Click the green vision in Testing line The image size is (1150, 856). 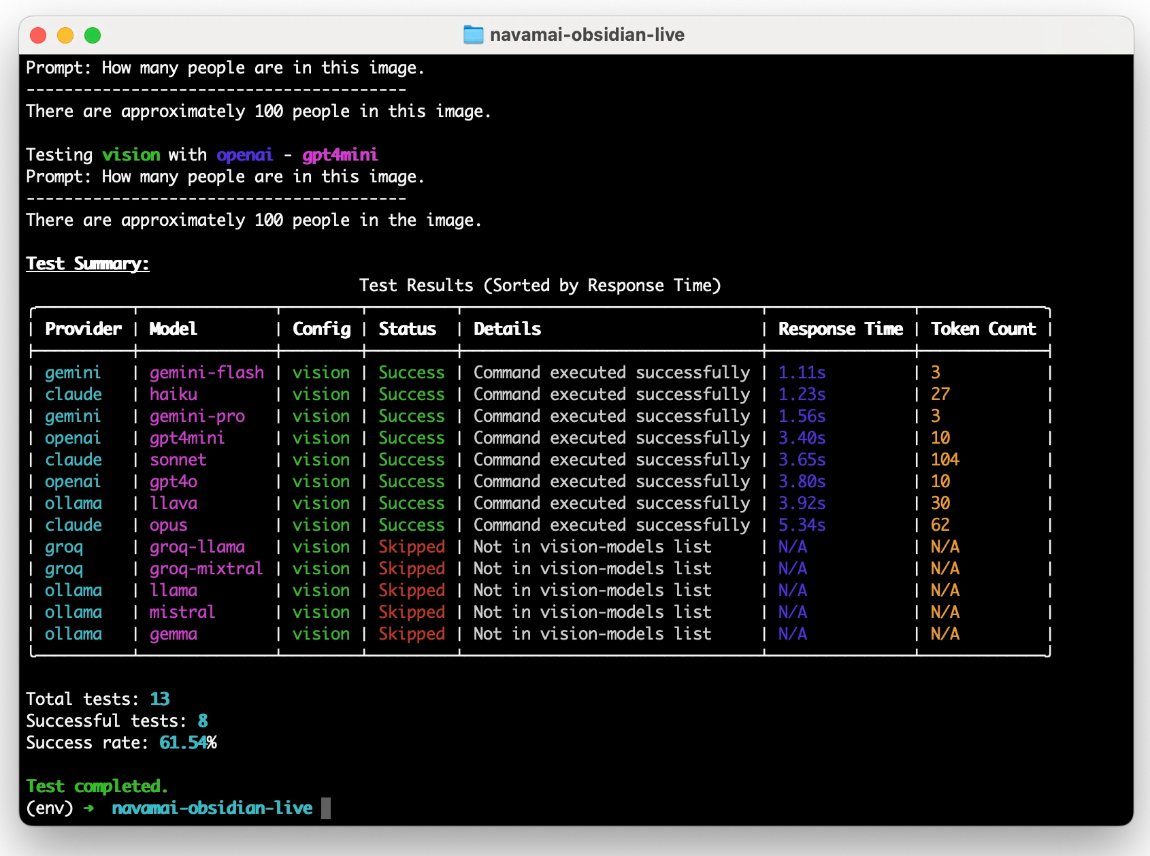(131, 154)
